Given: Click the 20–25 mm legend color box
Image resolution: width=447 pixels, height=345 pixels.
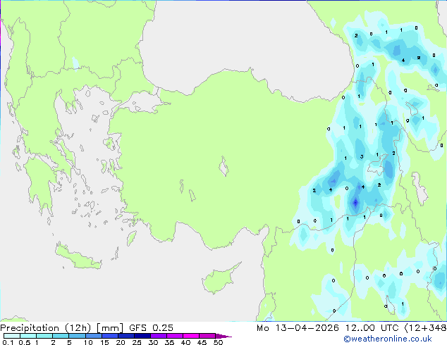Looking at the screenshot, I should tap(126, 336).
